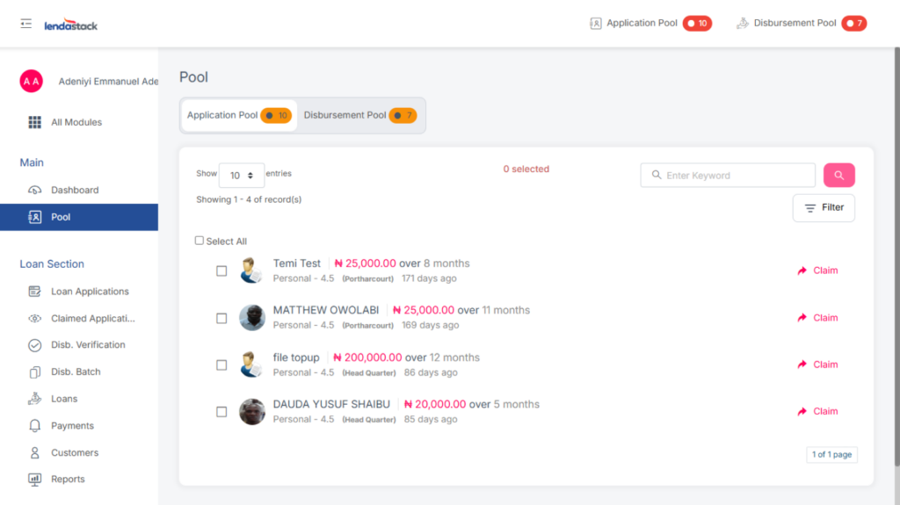The image size is (900, 505).
Task: Open the All Modules grid icon
Action: point(35,122)
